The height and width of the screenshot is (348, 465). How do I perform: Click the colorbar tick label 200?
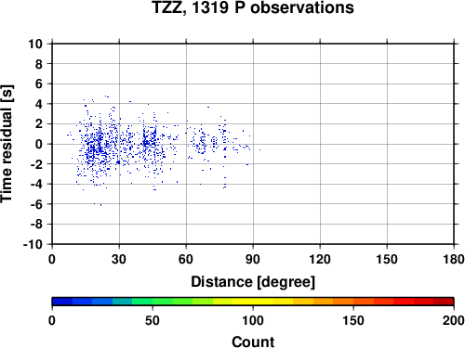[x=453, y=320]
